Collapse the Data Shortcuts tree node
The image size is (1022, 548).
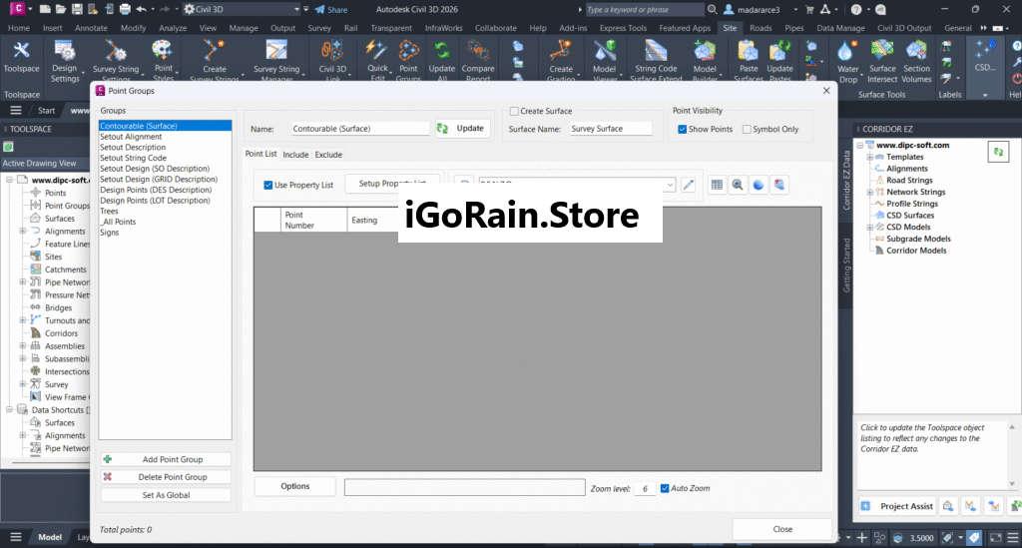10,410
